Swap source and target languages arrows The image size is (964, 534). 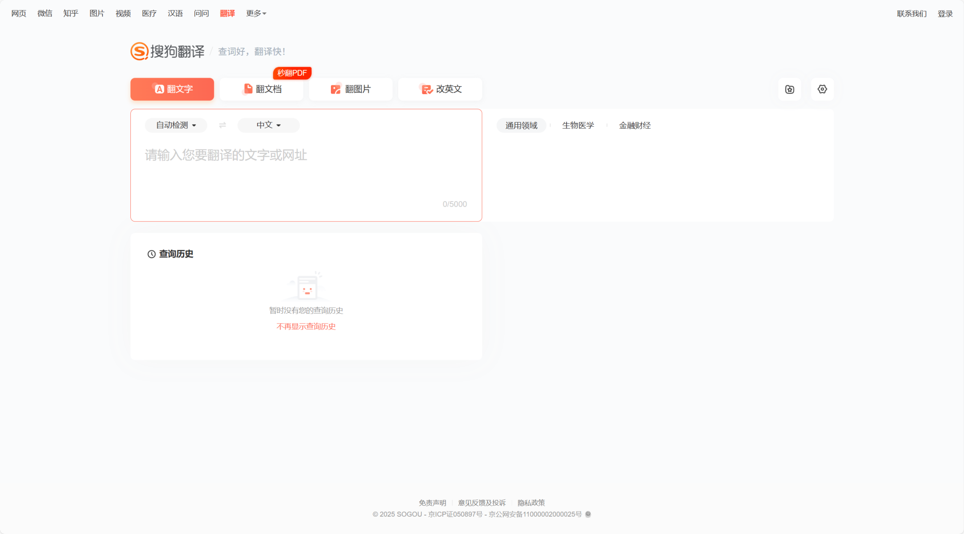[x=223, y=125]
